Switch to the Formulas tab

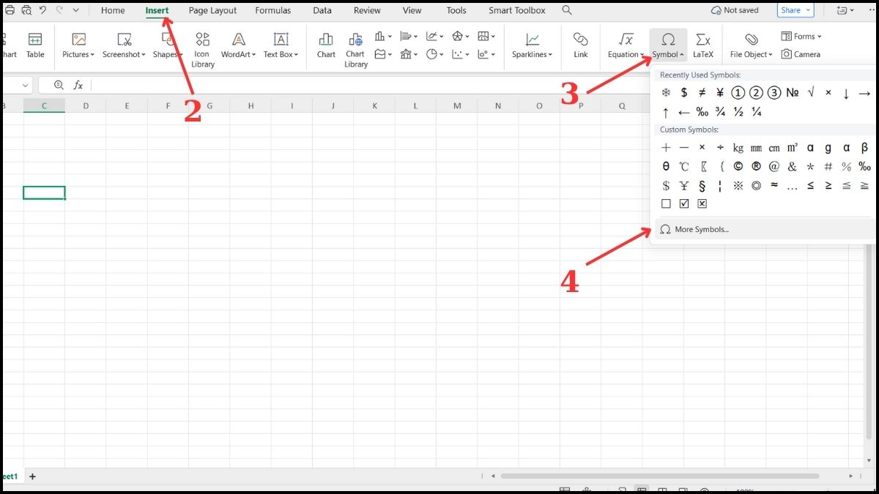272,10
